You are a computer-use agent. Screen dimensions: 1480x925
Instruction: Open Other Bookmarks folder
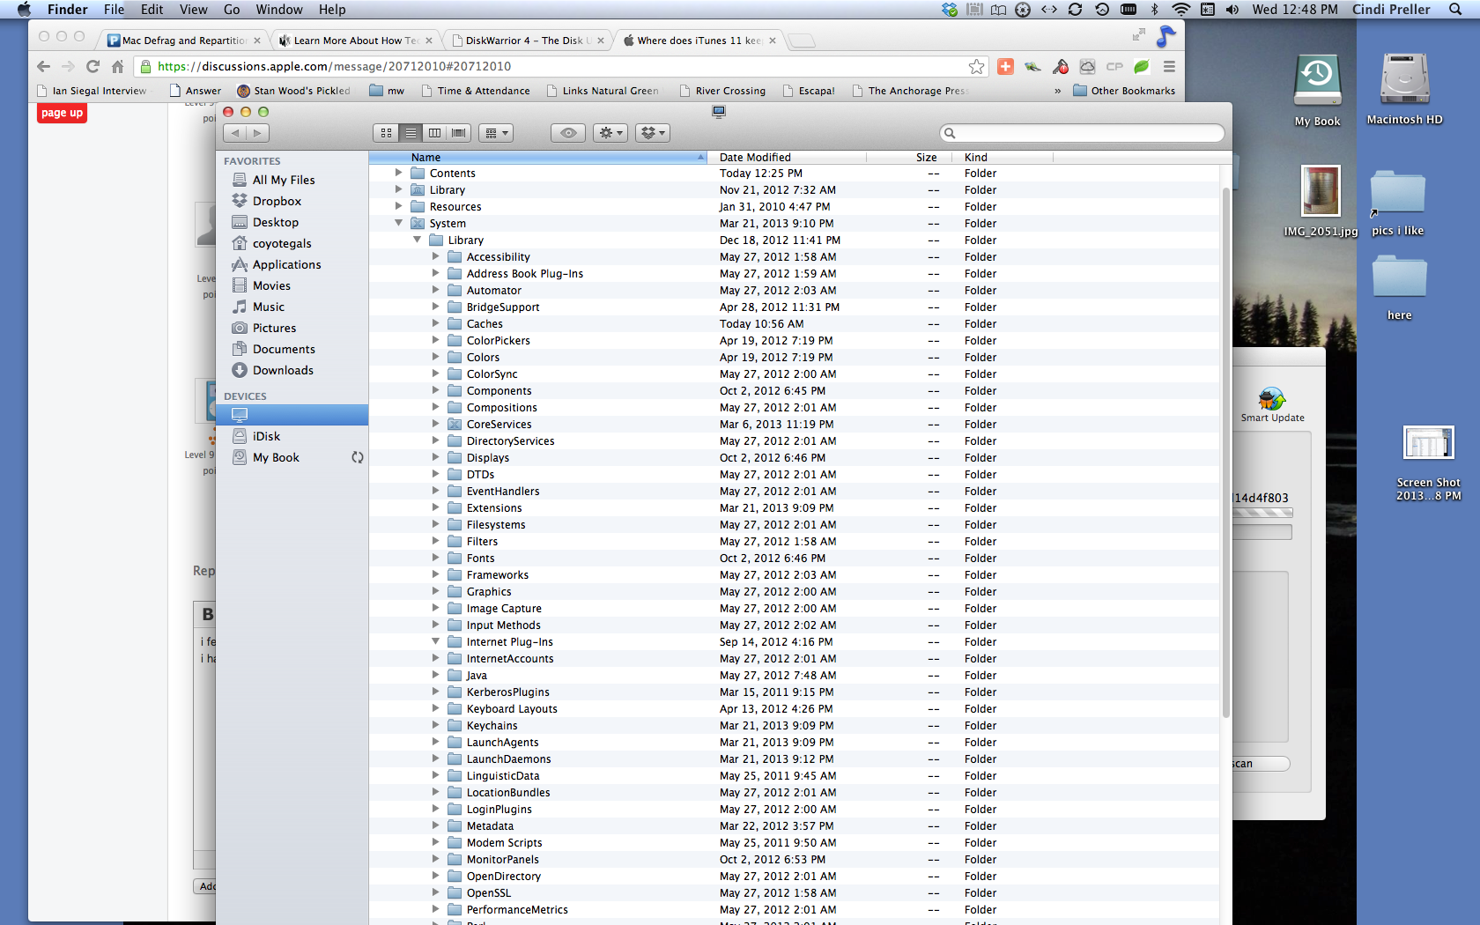click(1124, 91)
